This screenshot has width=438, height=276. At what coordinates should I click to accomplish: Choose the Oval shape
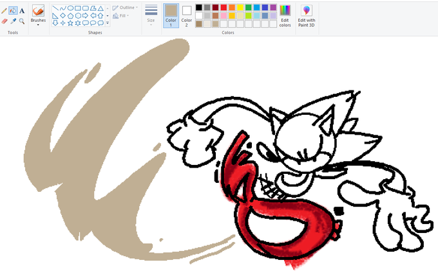pyautogui.click(x=70, y=8)
